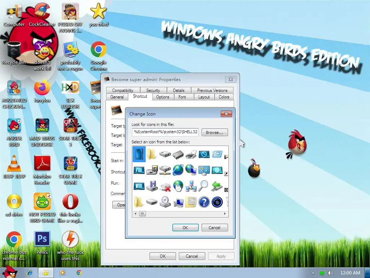The width and height of the screenshot is (370, 278).
Task: Select the Google Chrome desktop shortcut
Action: click(x=98, y=56)
